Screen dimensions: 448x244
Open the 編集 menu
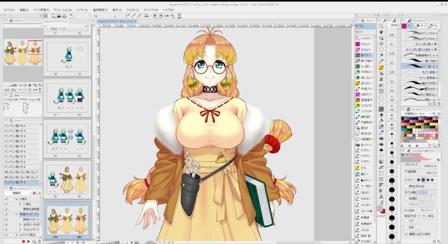coord(24,10)
